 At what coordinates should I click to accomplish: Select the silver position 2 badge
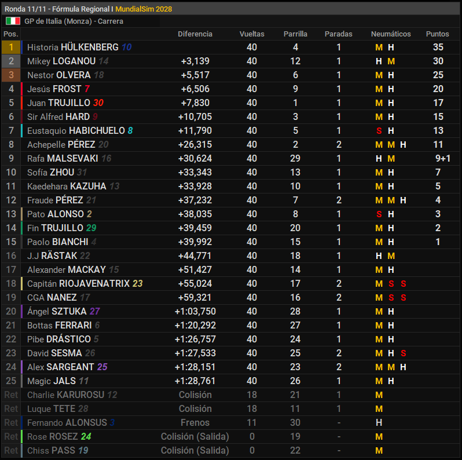[11, 61]
